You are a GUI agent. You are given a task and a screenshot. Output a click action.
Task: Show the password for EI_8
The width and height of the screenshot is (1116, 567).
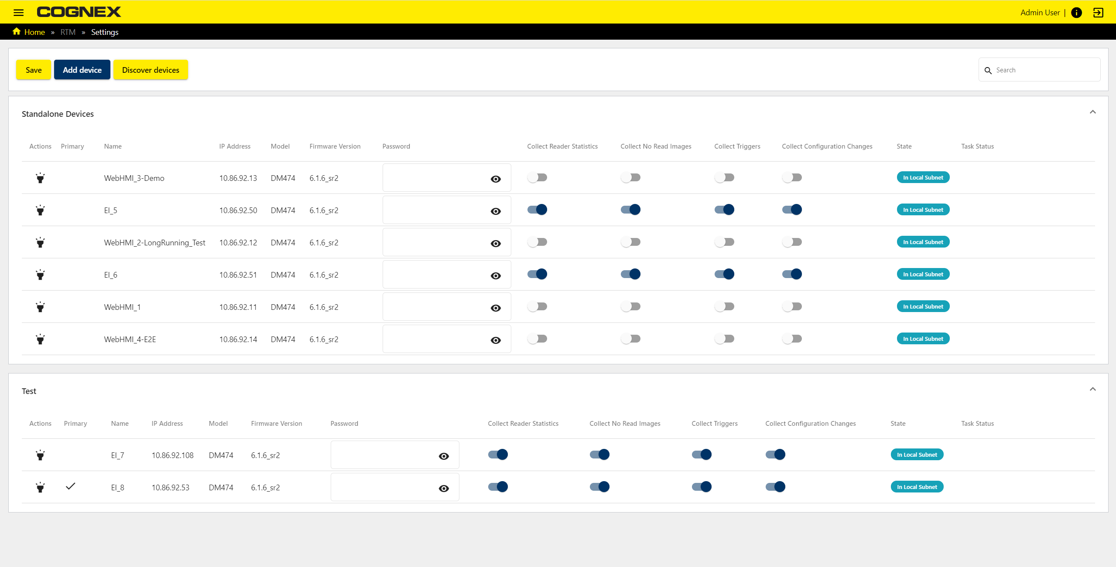(x=444, y=488)
